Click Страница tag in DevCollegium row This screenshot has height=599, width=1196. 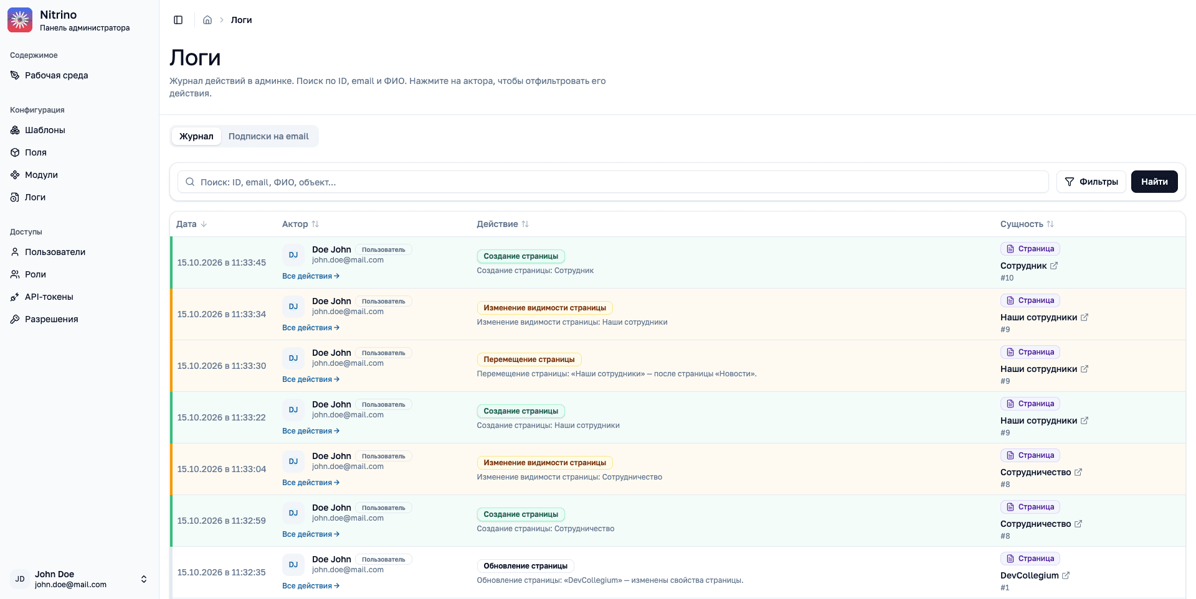(x=1030, y=559)
